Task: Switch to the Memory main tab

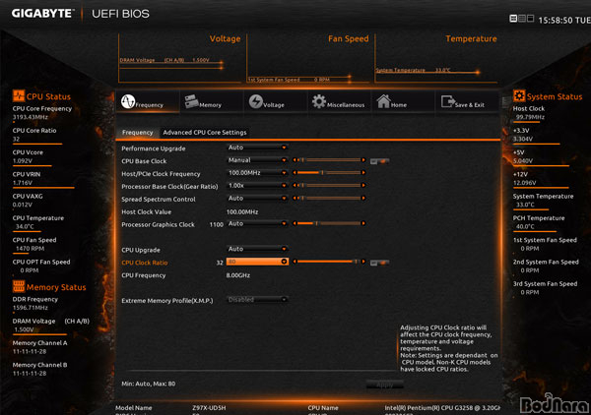Action: (x=212, y=101)
